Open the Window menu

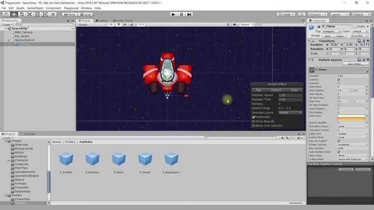pyautogui.click(x=86, y=8)
